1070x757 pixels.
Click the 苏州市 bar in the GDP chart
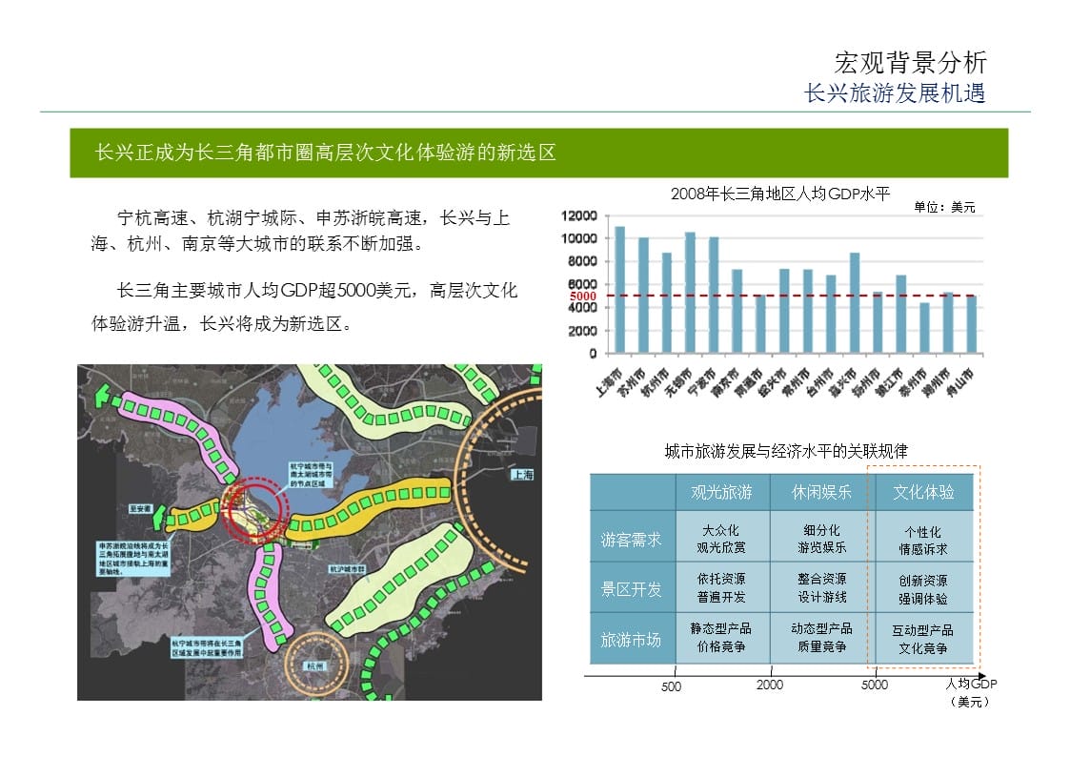click(x=643, y=295)
